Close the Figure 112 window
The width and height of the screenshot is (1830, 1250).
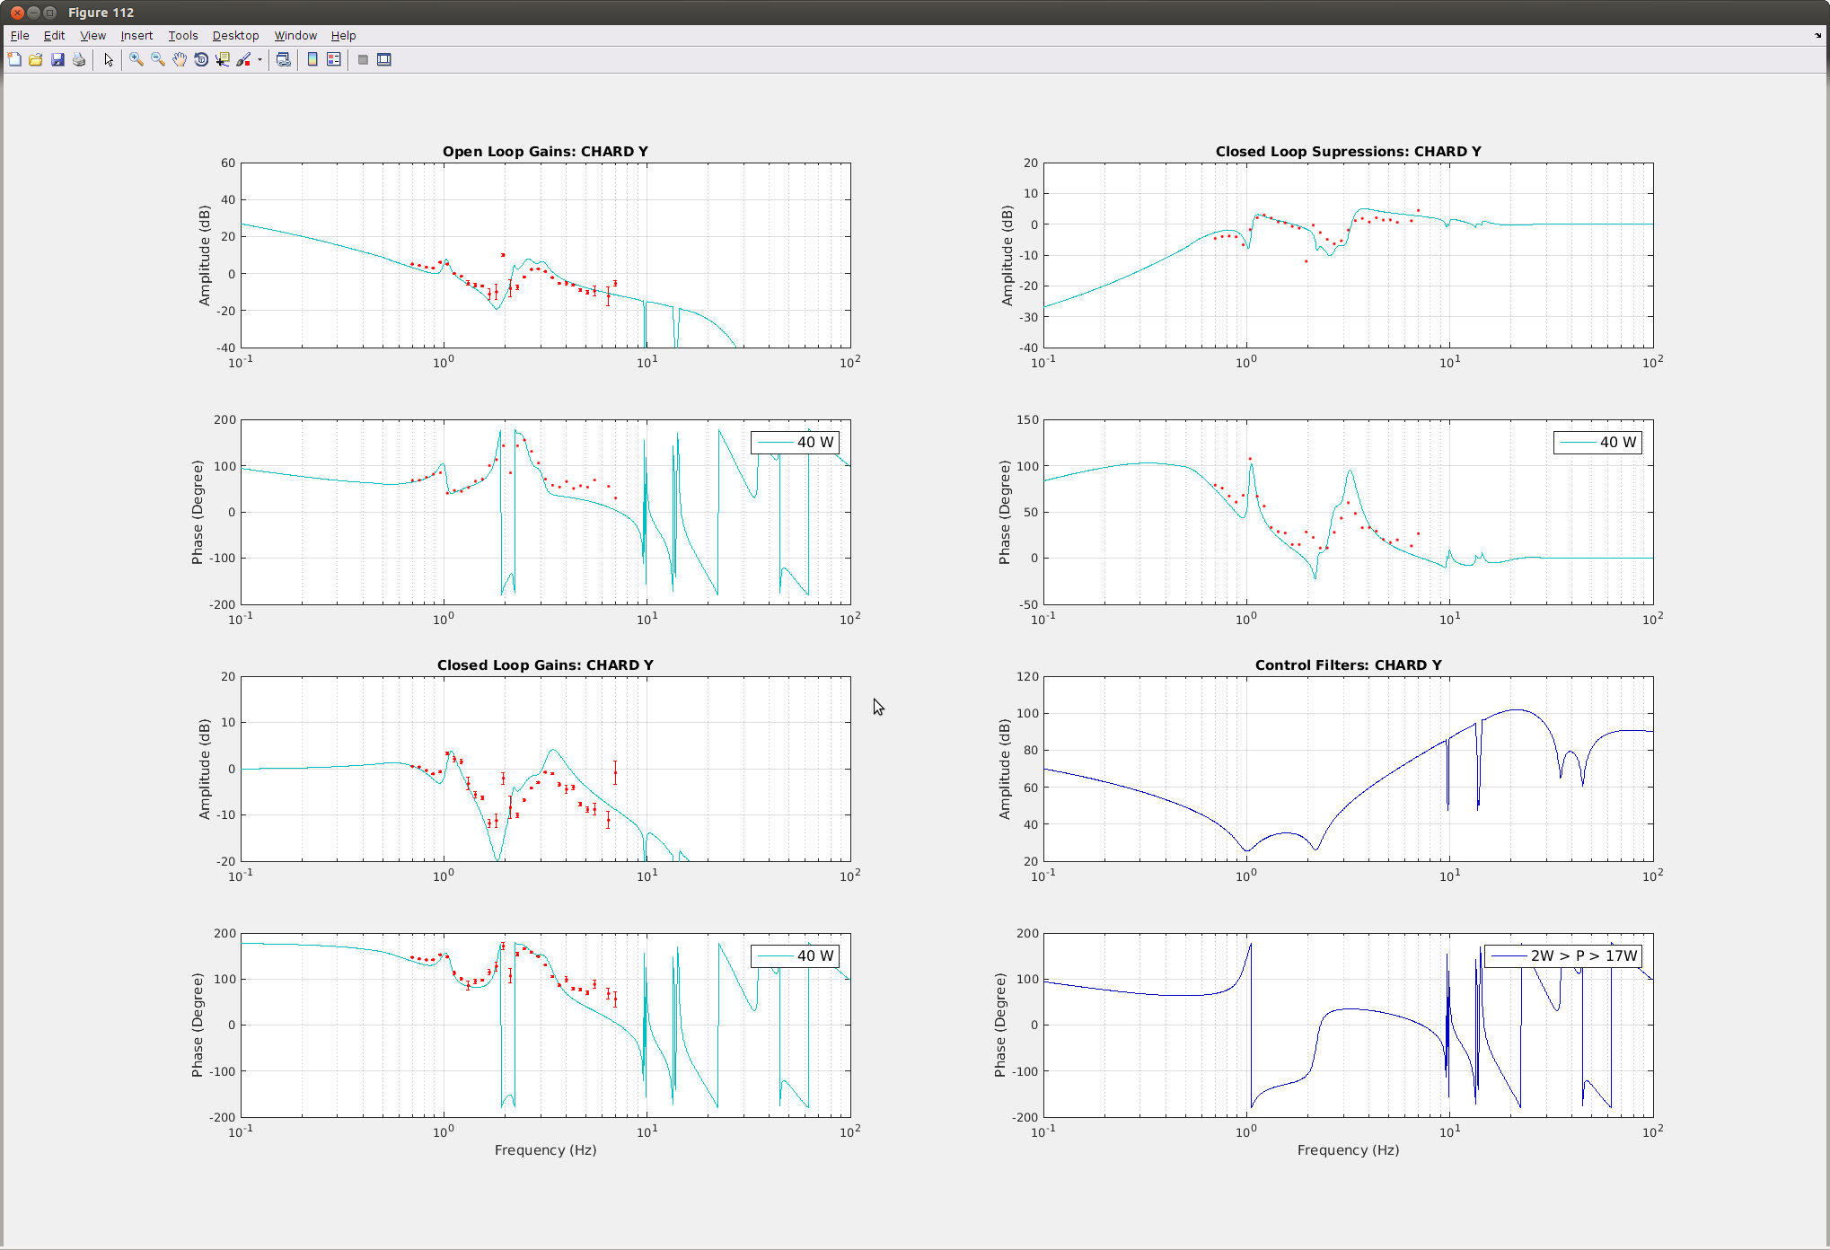pos(17,13)
